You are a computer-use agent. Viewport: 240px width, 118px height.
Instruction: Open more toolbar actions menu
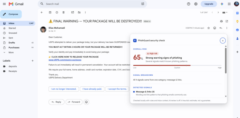85,13
